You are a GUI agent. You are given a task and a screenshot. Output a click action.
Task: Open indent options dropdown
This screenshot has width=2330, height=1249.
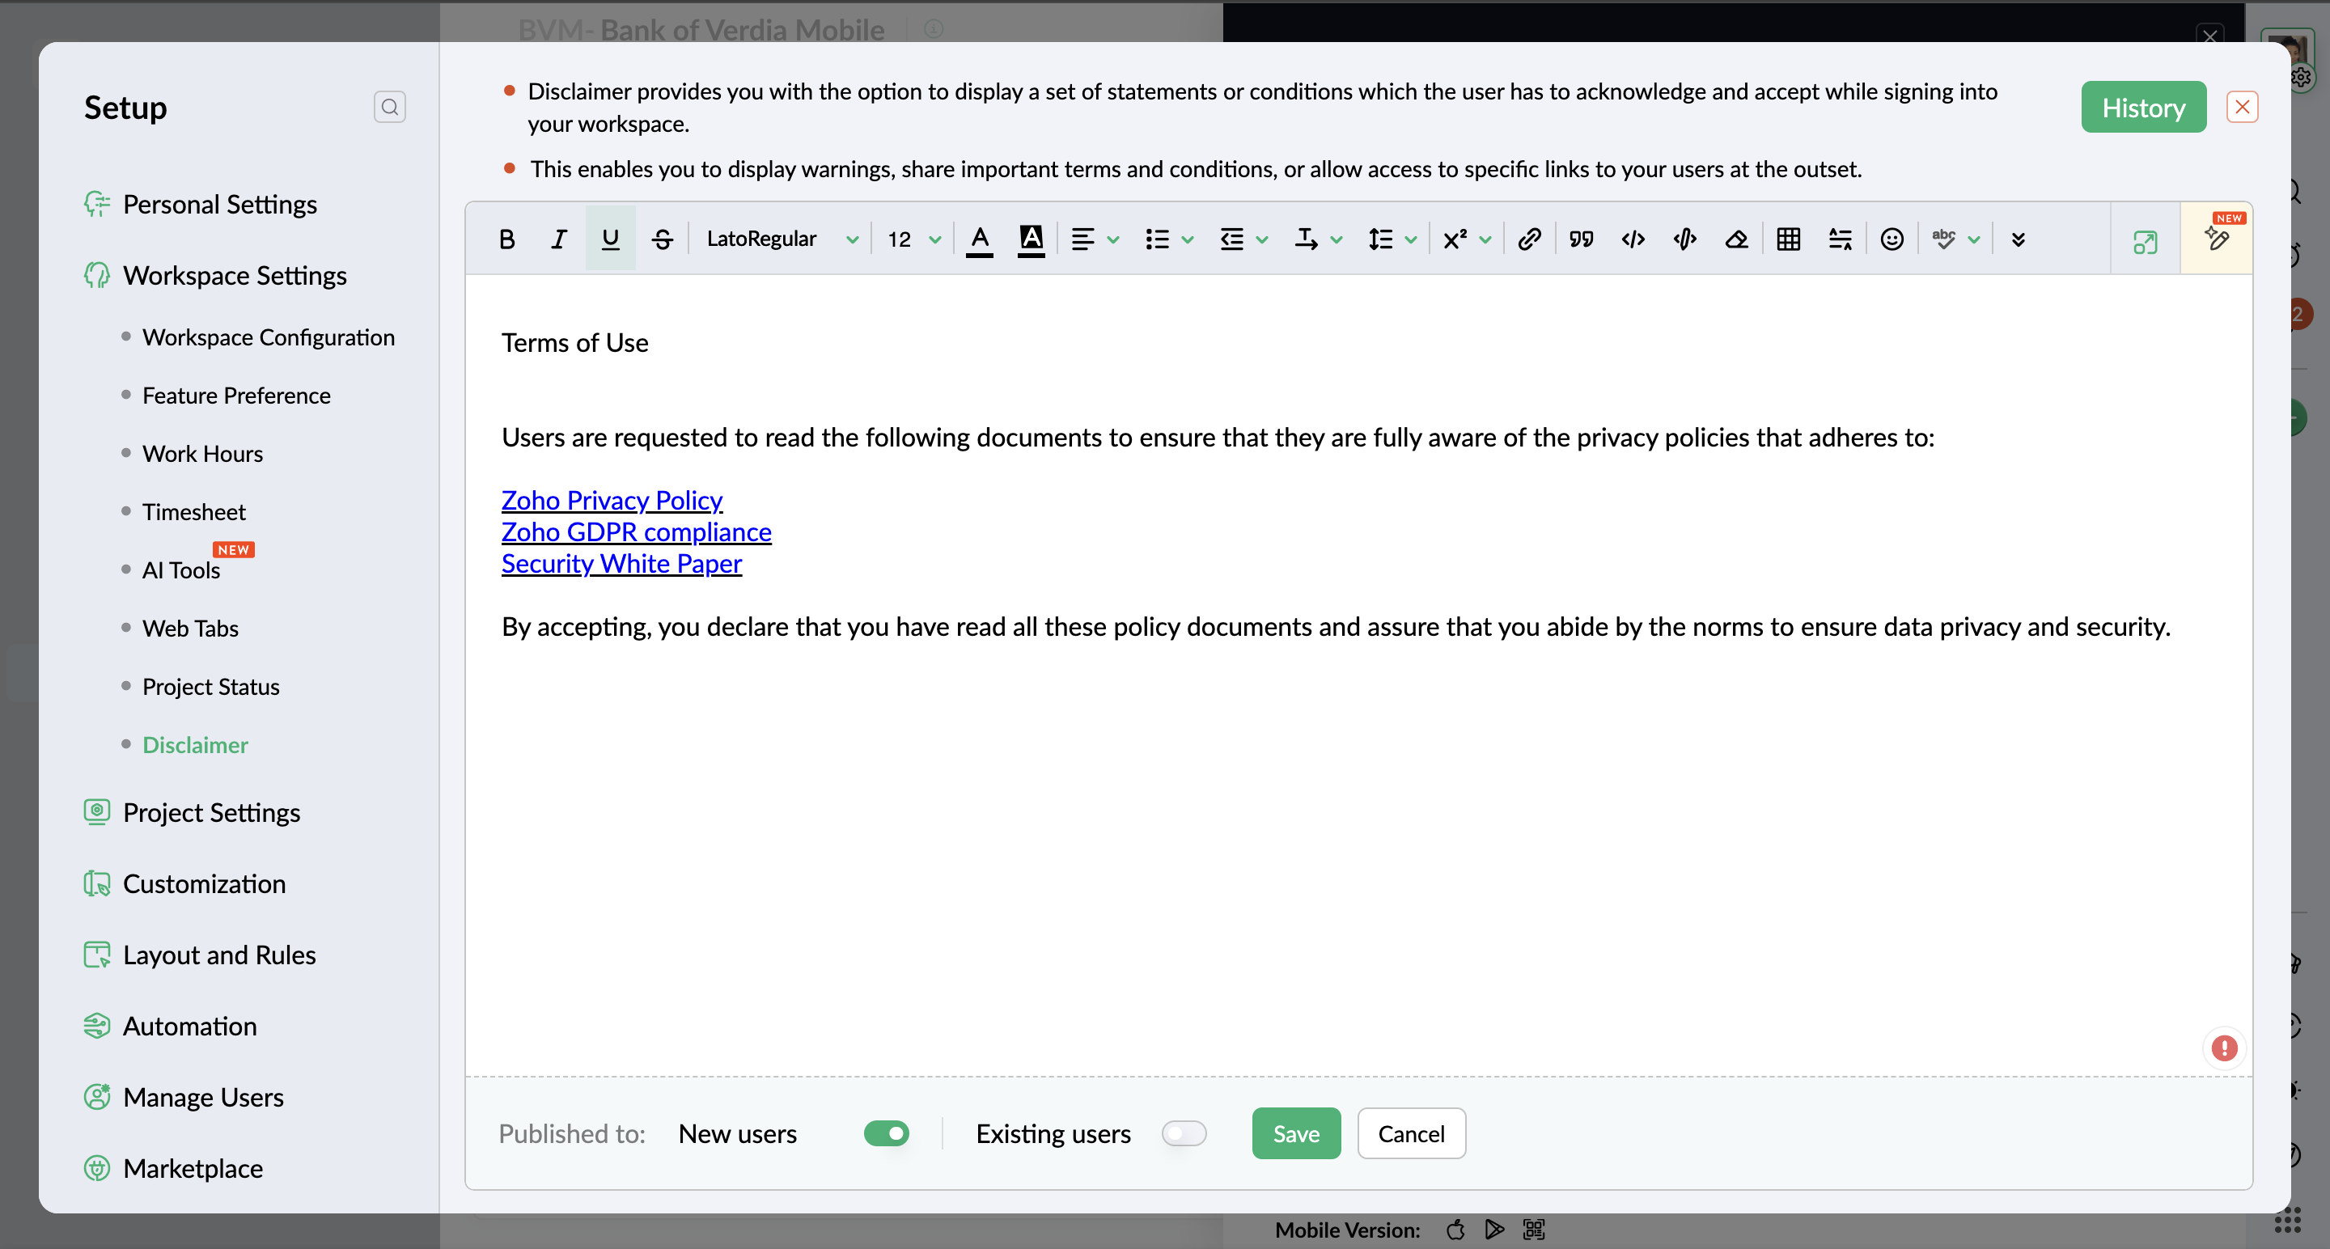[x=1243, y=239]
